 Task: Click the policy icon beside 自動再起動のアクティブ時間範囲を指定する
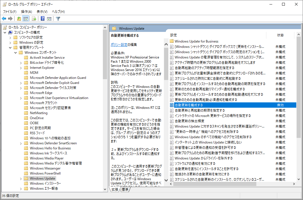pyautogui.click(x=172, y=68)
